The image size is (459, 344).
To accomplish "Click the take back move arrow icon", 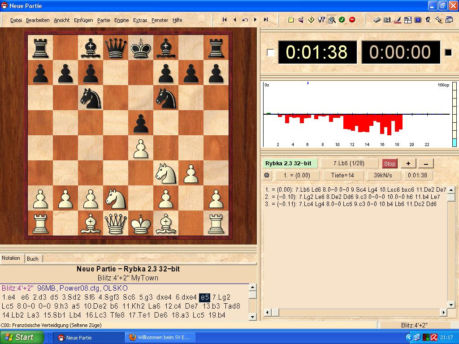I will [x=245, y=20].
